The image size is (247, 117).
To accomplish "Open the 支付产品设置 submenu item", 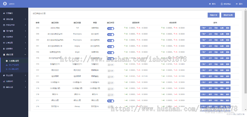I will coord(14,65).
